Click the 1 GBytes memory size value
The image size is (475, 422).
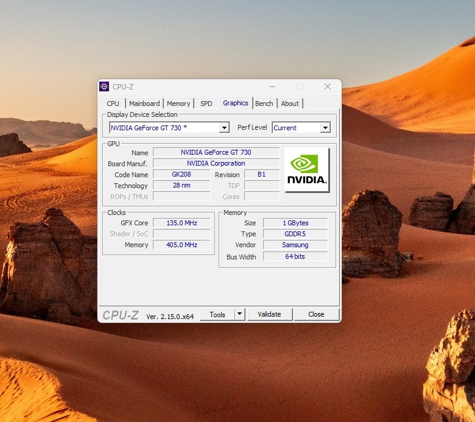[295, 223]
